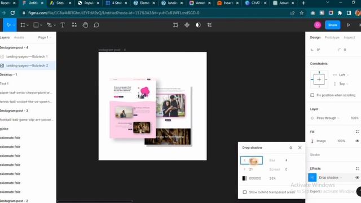Image resolution: width=361 pixels, height=203 pixels.
Task: Click the Edit object icon in the toolbar
Action: [175, 25]
